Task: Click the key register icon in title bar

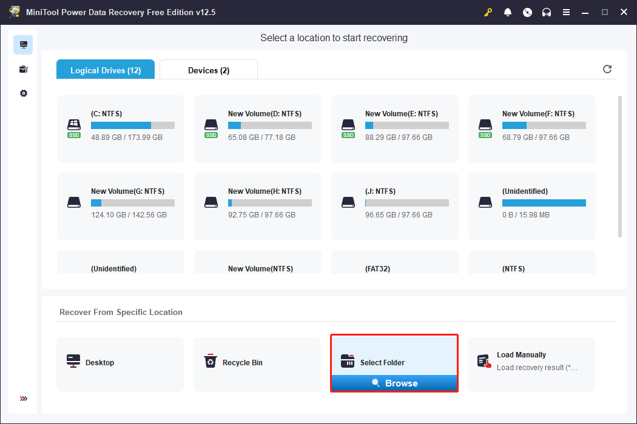Action: click(488, 12)
